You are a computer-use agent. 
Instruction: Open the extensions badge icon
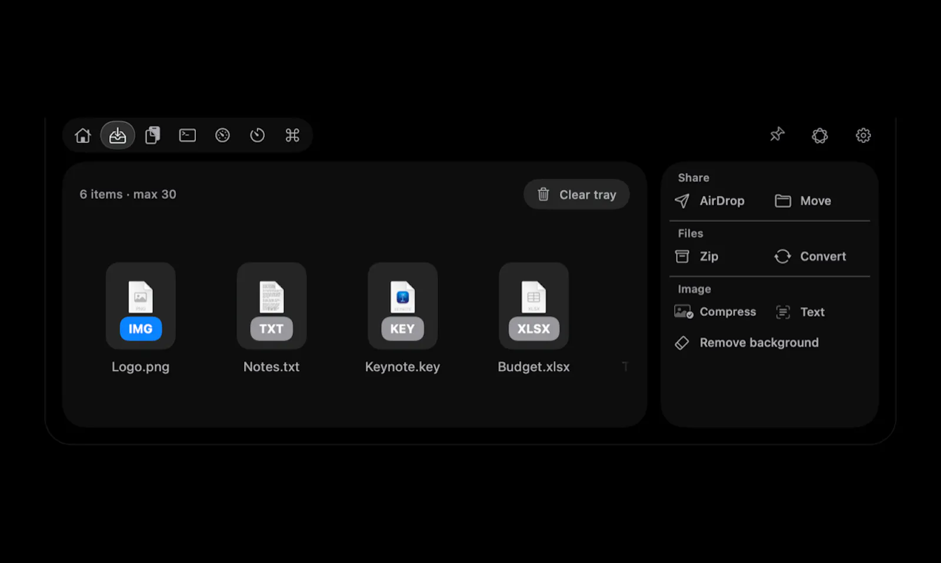click(x=820, y=136)
